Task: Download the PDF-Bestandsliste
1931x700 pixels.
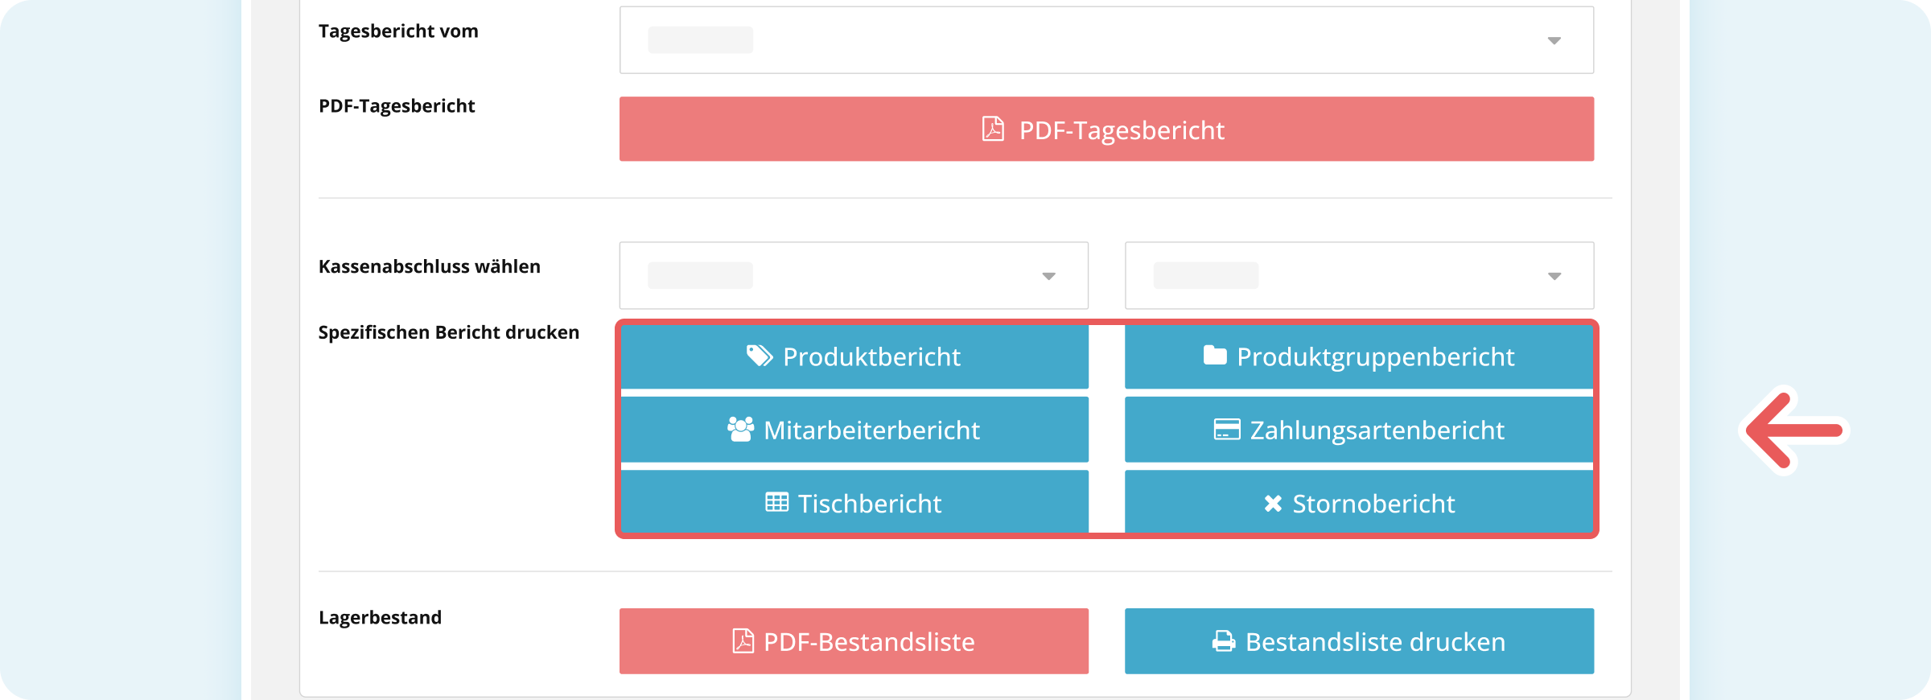Action: tap(854, 641)
